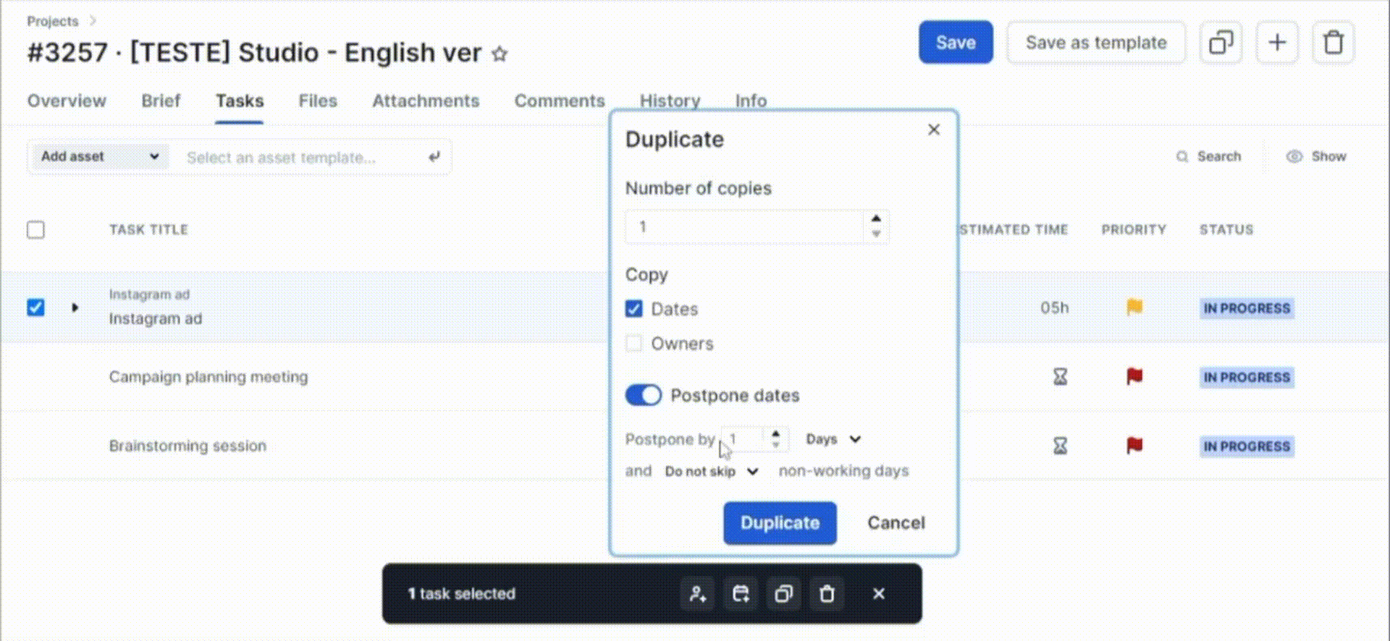The height and width of the screenshot is (641, 1390).
Task: Click the assign owner icon in selection bar
Action: pos(698,594)
